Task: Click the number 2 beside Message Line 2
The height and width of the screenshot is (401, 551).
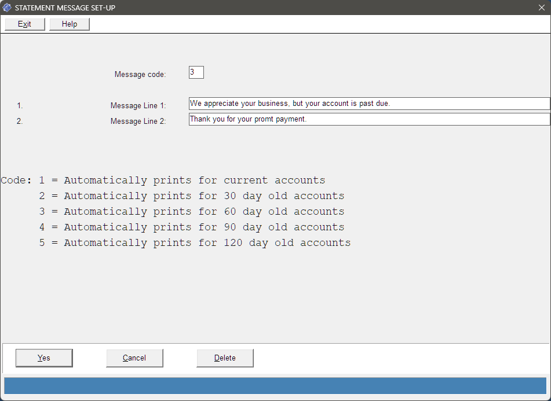Action: tap(20, 121)
